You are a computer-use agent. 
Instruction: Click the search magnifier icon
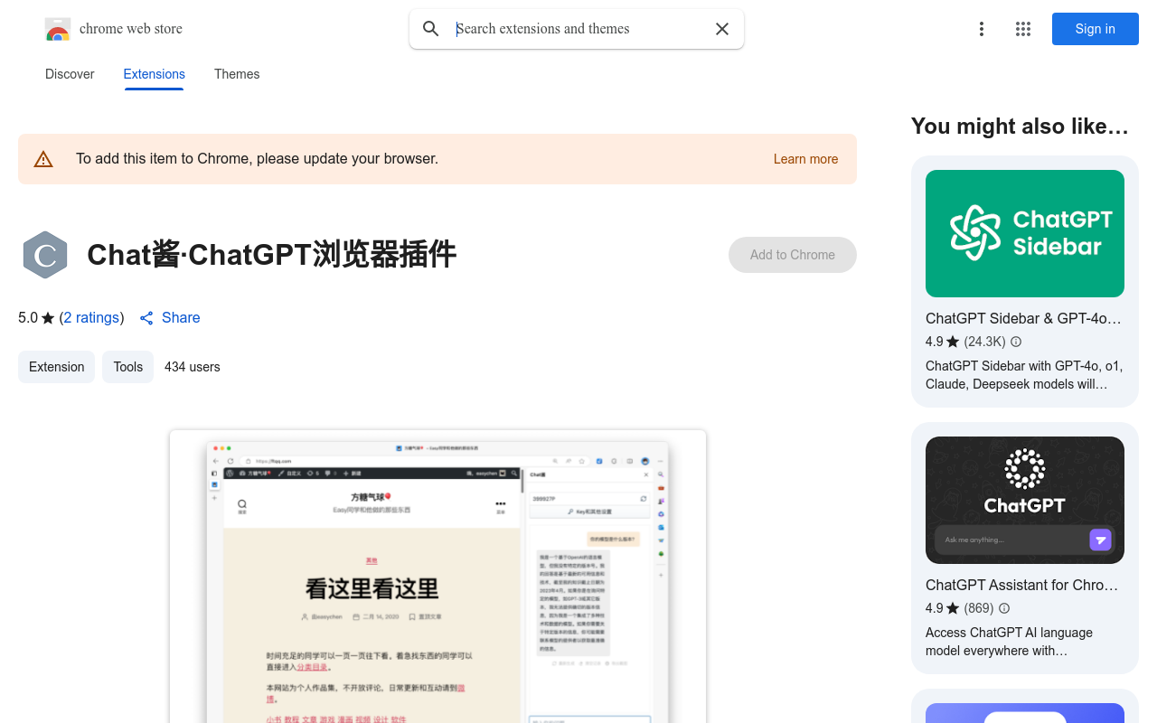[431, 29]
